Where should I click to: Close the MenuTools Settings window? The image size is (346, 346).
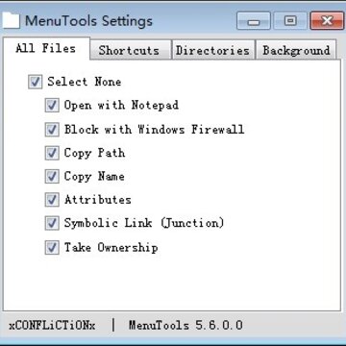click(x=327, y=21)
